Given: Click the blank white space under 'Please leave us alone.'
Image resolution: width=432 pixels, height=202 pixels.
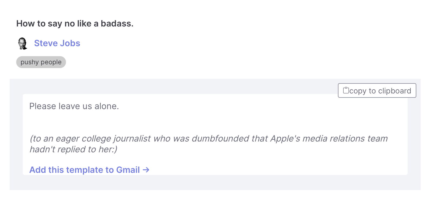Looking at the screenshot, I should coord(215,122).
